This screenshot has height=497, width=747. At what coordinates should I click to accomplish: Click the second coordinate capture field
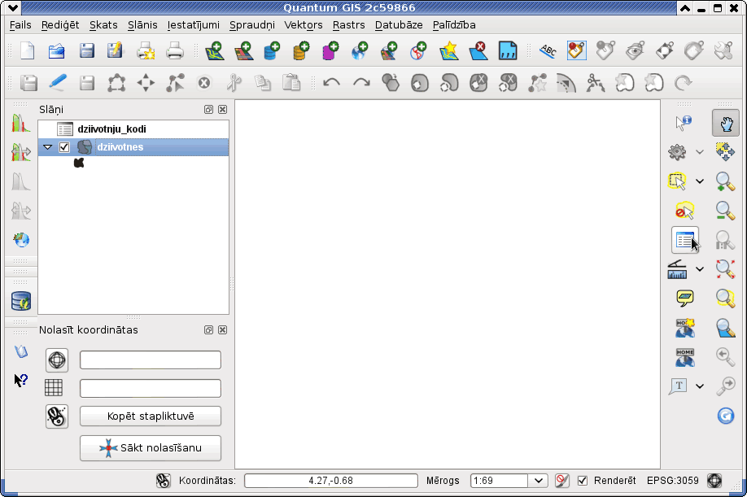coord(151,389)
